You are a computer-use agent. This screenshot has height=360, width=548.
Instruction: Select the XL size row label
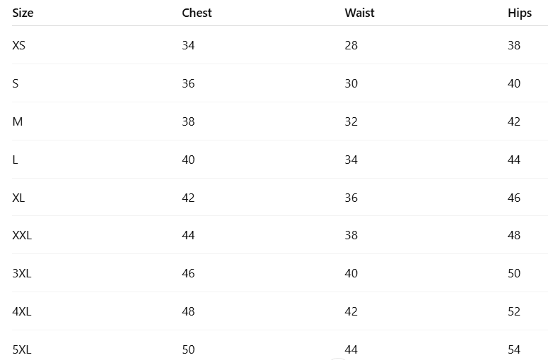[18, 198]
